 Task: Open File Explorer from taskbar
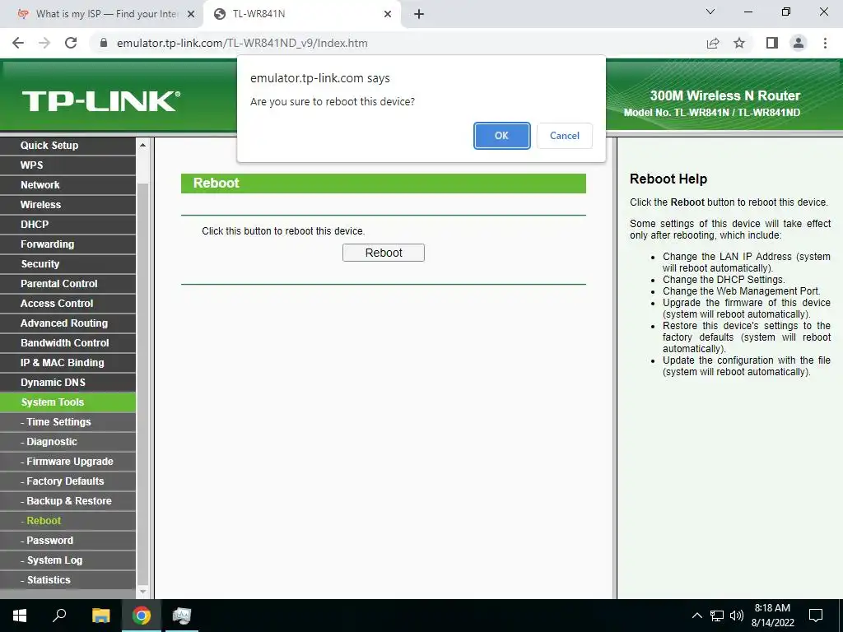100,616
